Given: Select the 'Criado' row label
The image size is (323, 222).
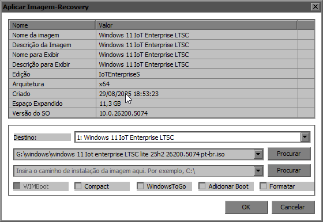Looking at the screenshot, I should [x=21, y=94].
